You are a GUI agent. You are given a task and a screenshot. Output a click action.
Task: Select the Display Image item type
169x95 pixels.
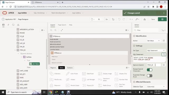[x=105, y=74]
